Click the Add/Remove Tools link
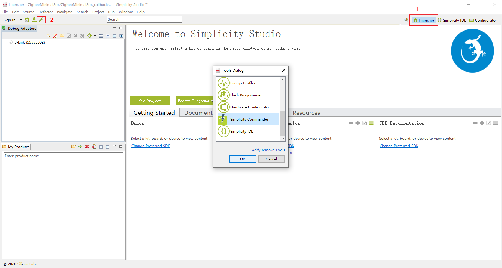 (268, 150)
